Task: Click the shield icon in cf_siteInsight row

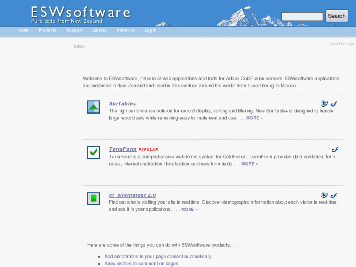Action: click(324, 195)
